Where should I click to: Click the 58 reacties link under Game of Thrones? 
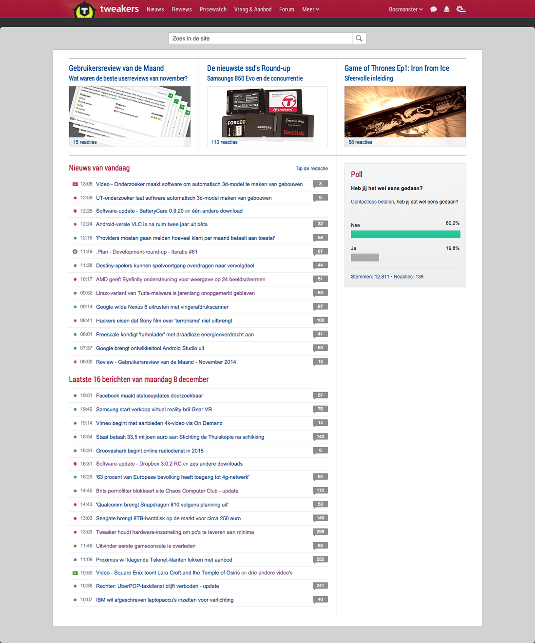[360, 142]
